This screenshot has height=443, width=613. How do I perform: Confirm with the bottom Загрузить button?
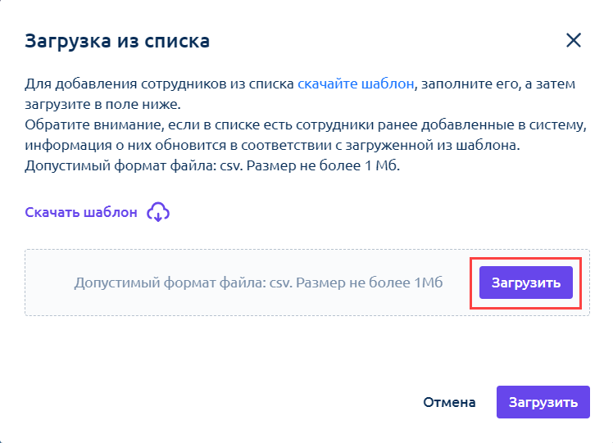[x=543, y=402]
